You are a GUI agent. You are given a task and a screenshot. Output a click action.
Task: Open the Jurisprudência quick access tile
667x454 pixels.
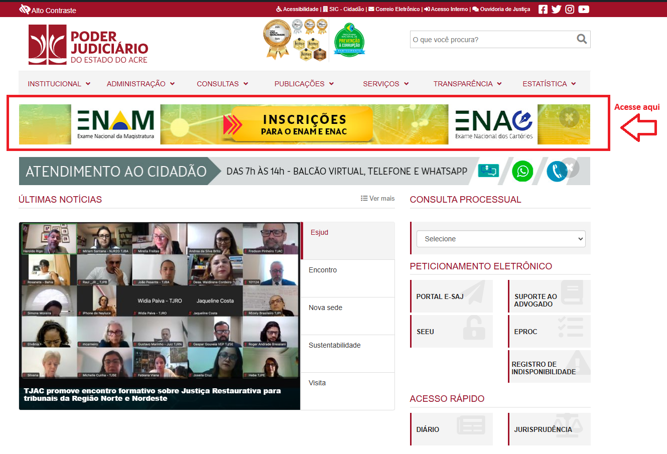pos(549,429)
